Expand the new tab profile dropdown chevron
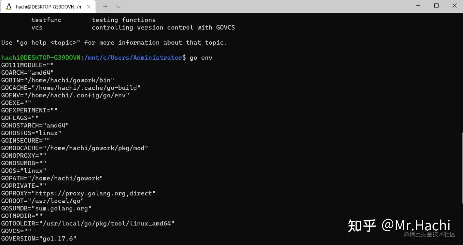Screen dimensions: 463x245 [118, 6]
